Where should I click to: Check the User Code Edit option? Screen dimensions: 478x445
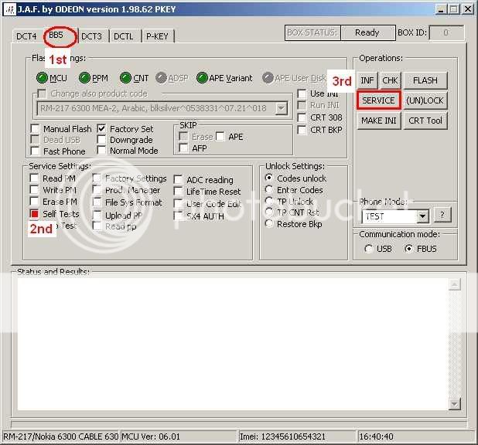pyautogui.click(x=178, y=204)
